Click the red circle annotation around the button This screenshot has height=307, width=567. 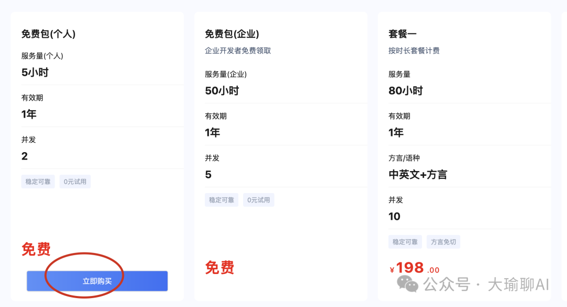[84, 275]
